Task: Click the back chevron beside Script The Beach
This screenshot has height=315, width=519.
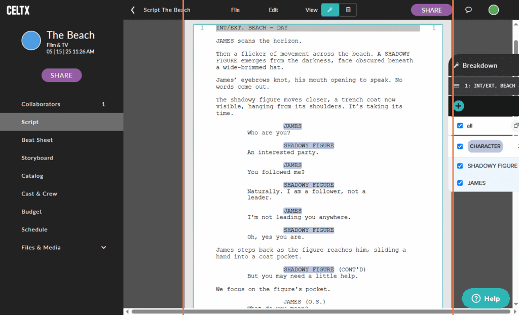Action: (x=133, y=9)
